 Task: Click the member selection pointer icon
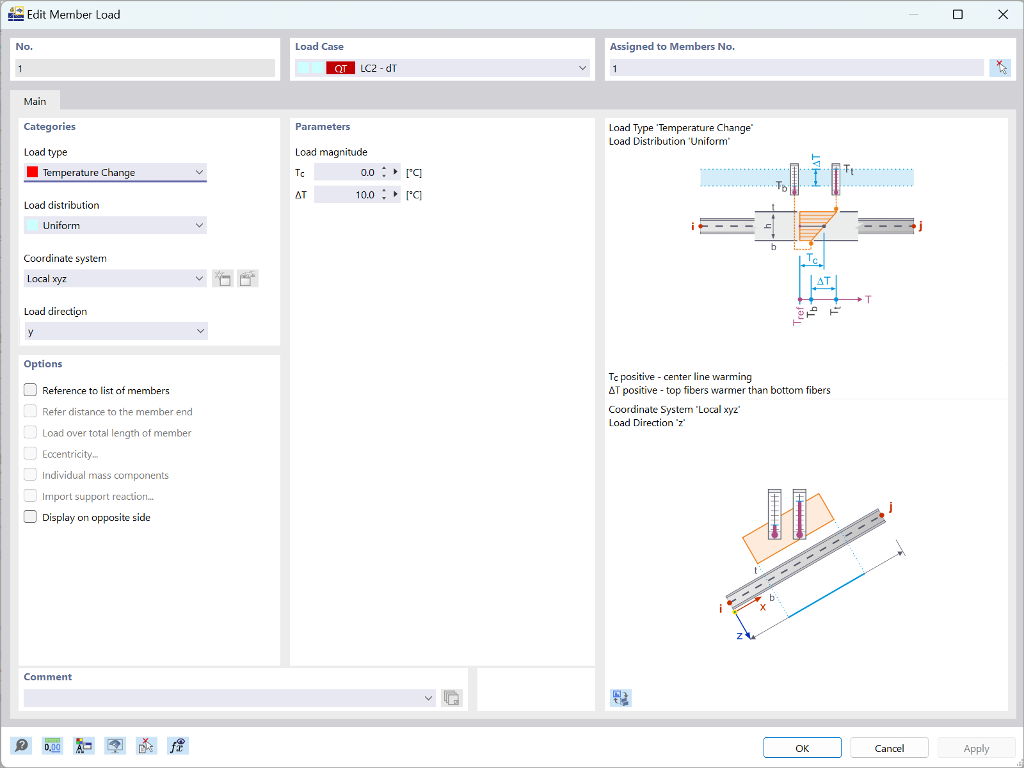(x=1000, y=67)
